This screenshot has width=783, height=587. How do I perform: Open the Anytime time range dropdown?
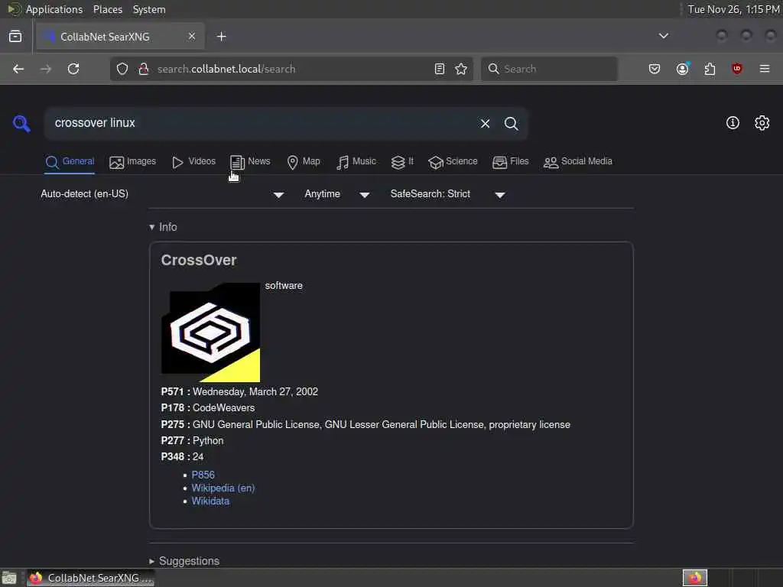(337, 194)
